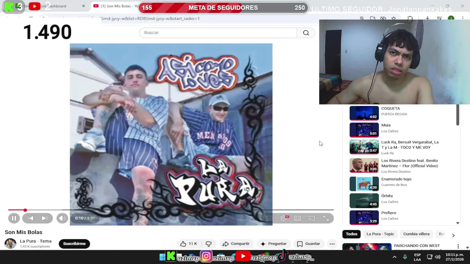
Task: Select the La Pura - Topic chip
Action: (x=380, y=234)
